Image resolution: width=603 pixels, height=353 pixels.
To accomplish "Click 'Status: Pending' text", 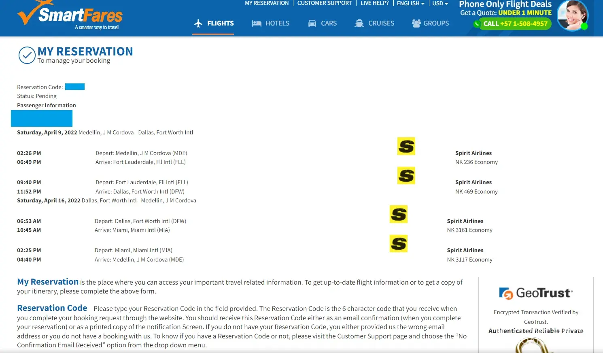I will [37, 96].
